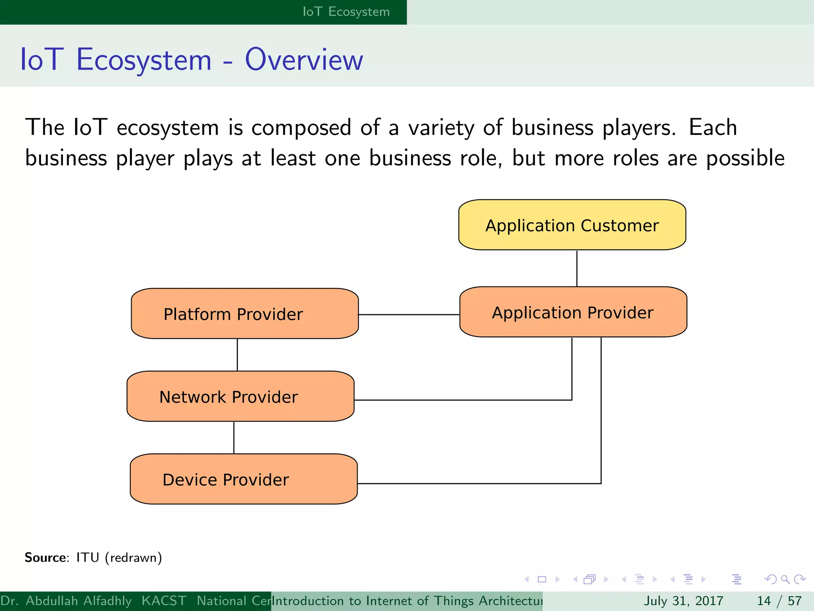Jump to previous subsection arrow

pyautogui.click(x=624, y=580)
